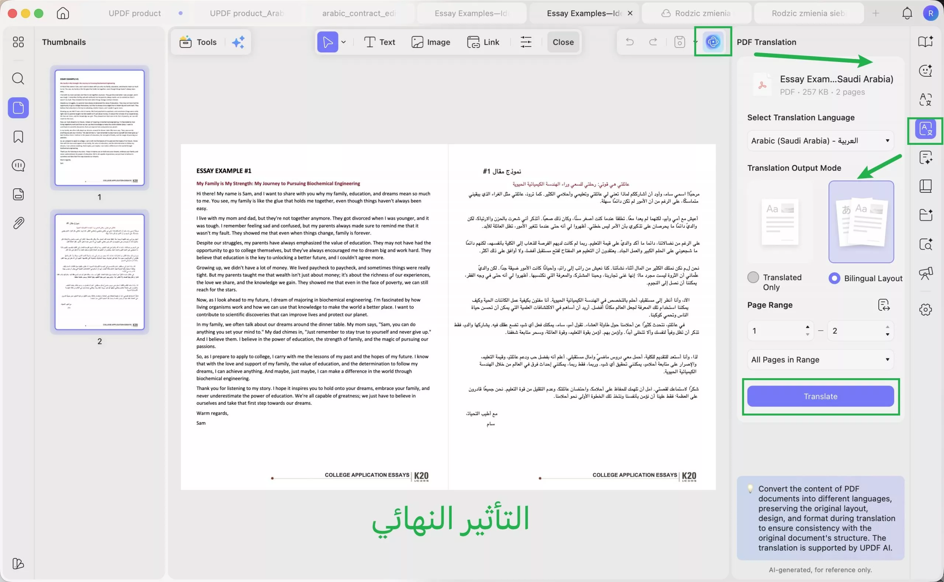Open the attachments paperclip icon

pyautogui.click(x=18, y=223)
